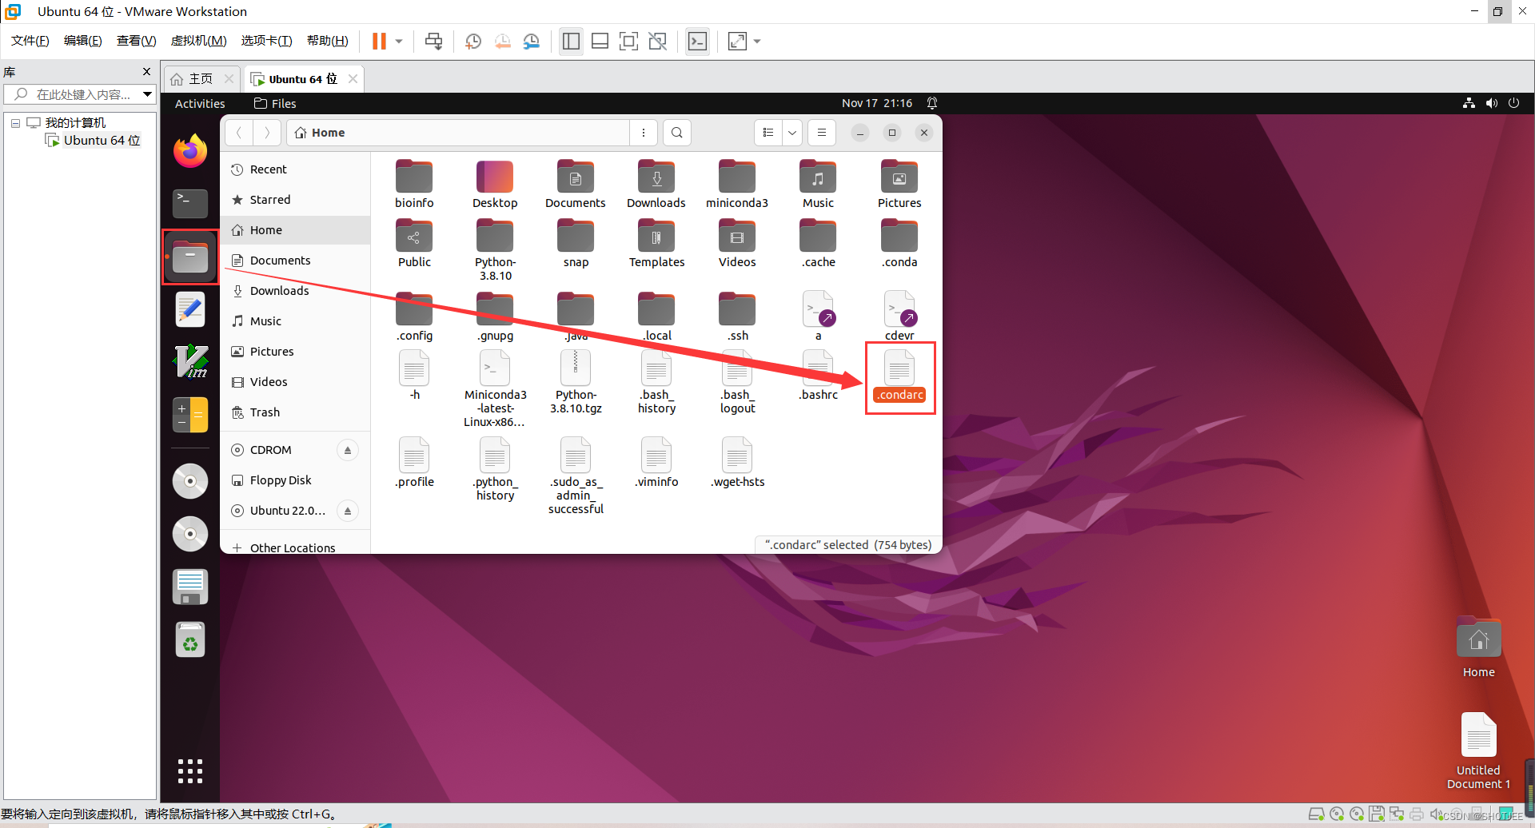Viewport: 1535px width, 828px height.
Task: Open Calculator from the dock
Action: point(190,415)
